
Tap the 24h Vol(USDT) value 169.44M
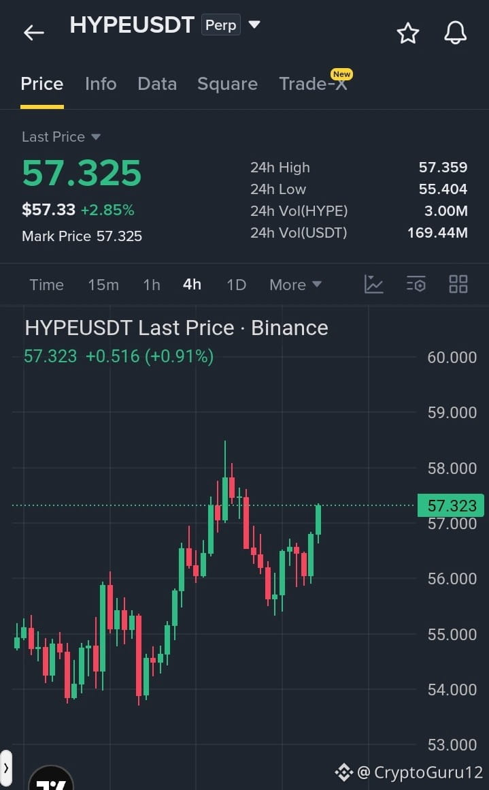tap(437, 232)
